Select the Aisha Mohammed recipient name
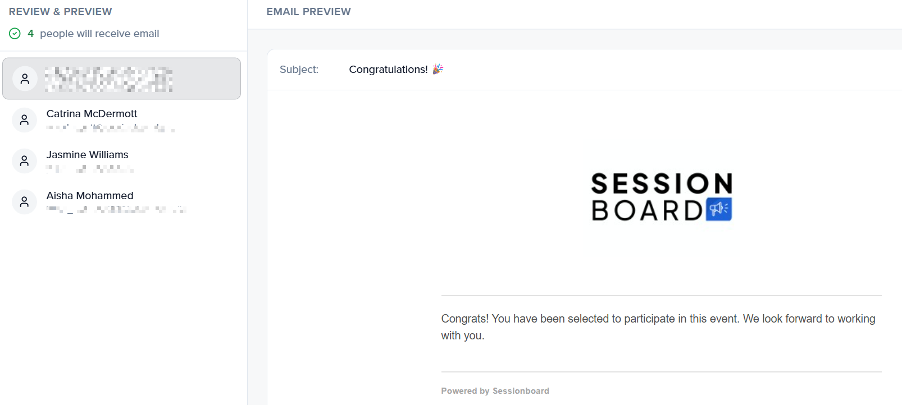902x405 pixels. [90, 196]
